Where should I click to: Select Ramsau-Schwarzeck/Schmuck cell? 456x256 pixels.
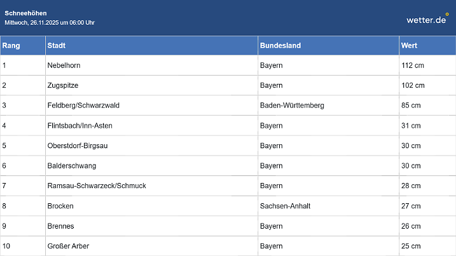click(x=97, y=185)
